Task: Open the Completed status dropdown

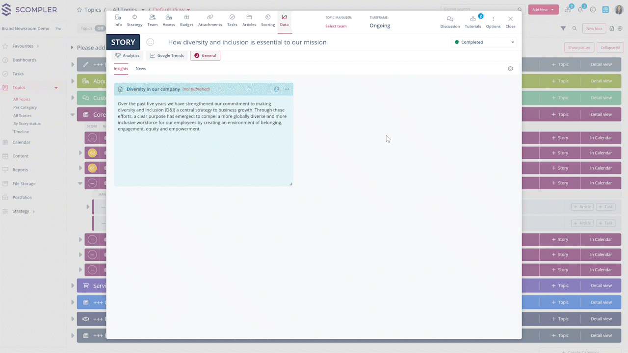Action: [484, 42]
